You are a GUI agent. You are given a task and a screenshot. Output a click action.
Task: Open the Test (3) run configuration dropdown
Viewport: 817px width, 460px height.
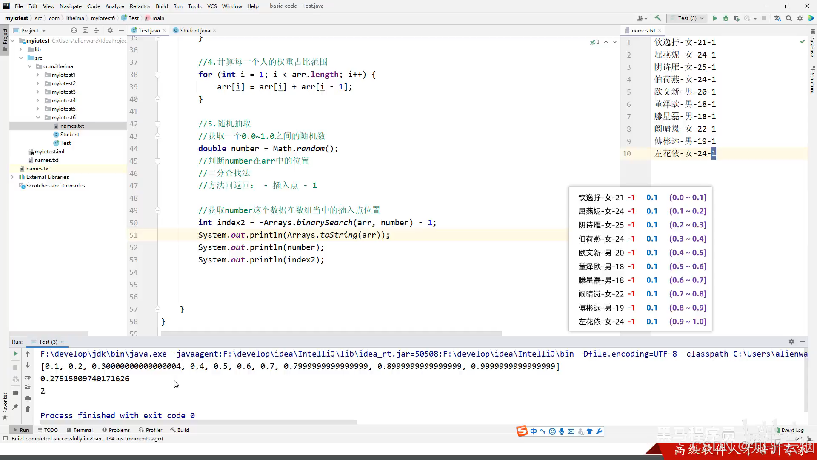pos(687,18)
